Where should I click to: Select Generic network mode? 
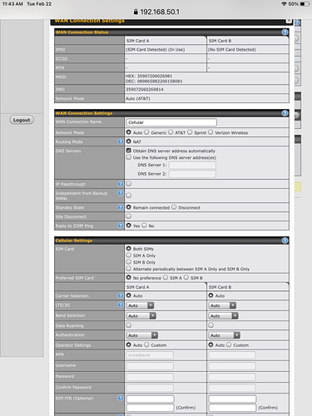[146, 132]
